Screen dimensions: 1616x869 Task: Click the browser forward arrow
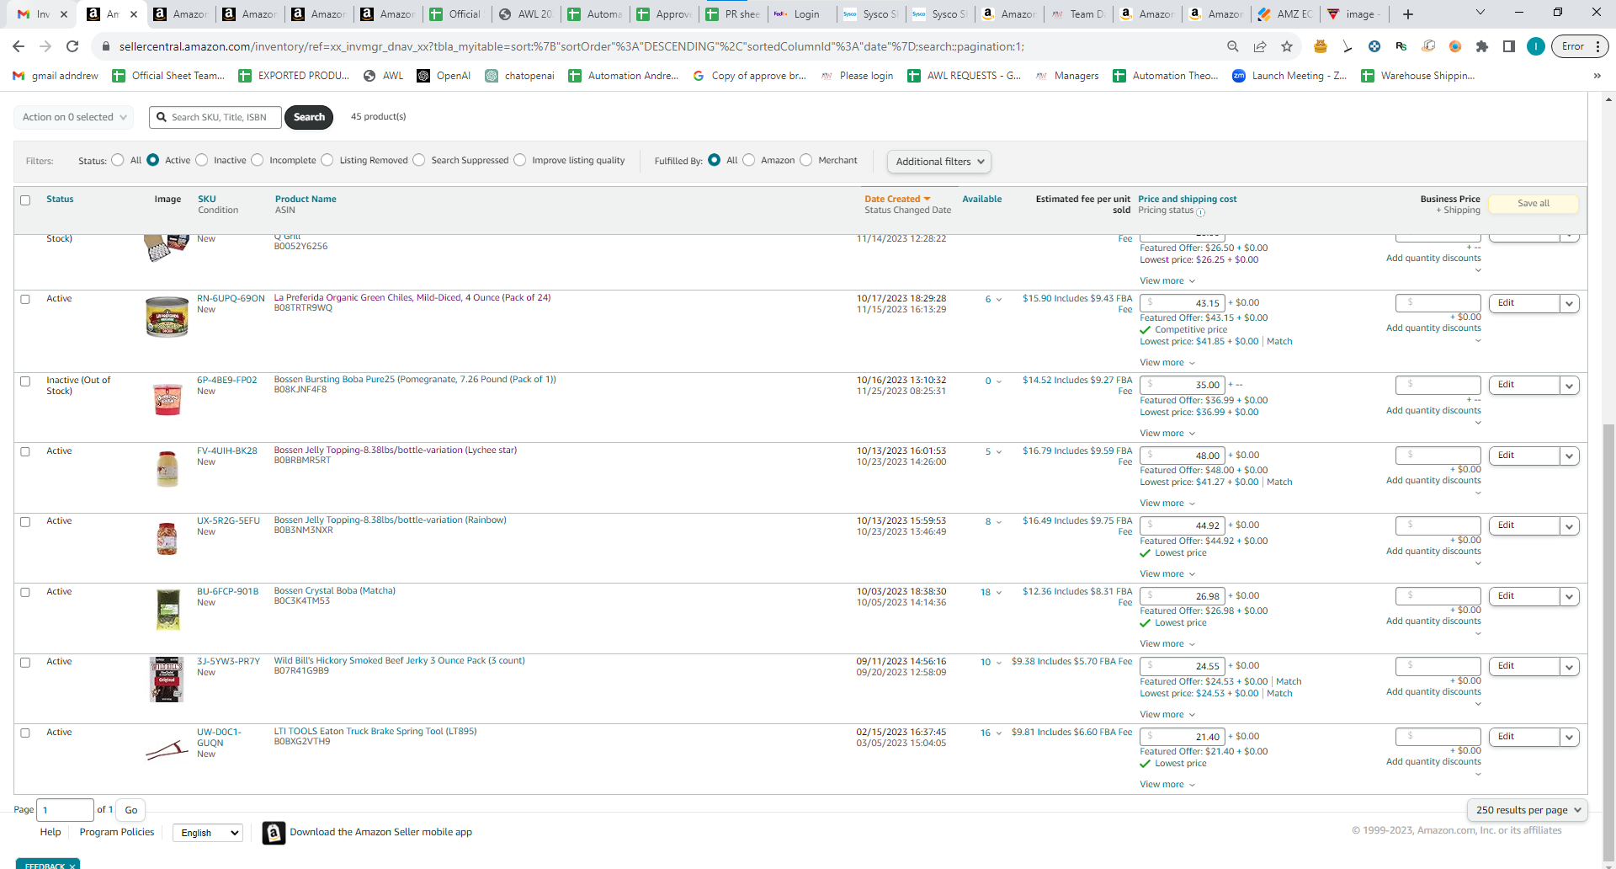click(45, 46)
